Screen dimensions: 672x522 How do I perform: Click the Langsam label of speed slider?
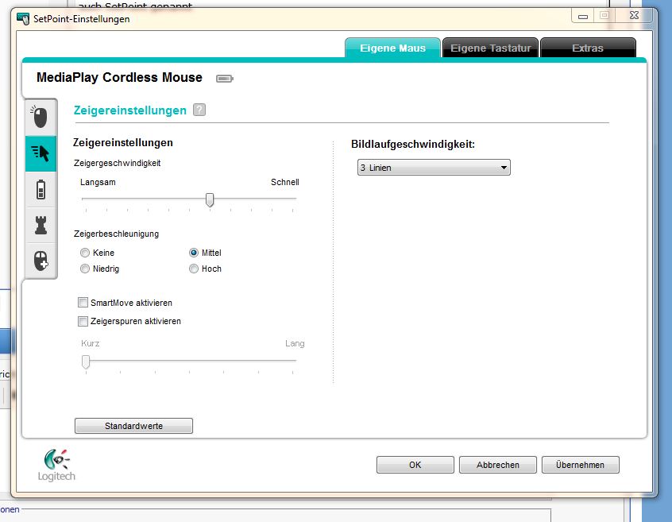tap(98, 182)
